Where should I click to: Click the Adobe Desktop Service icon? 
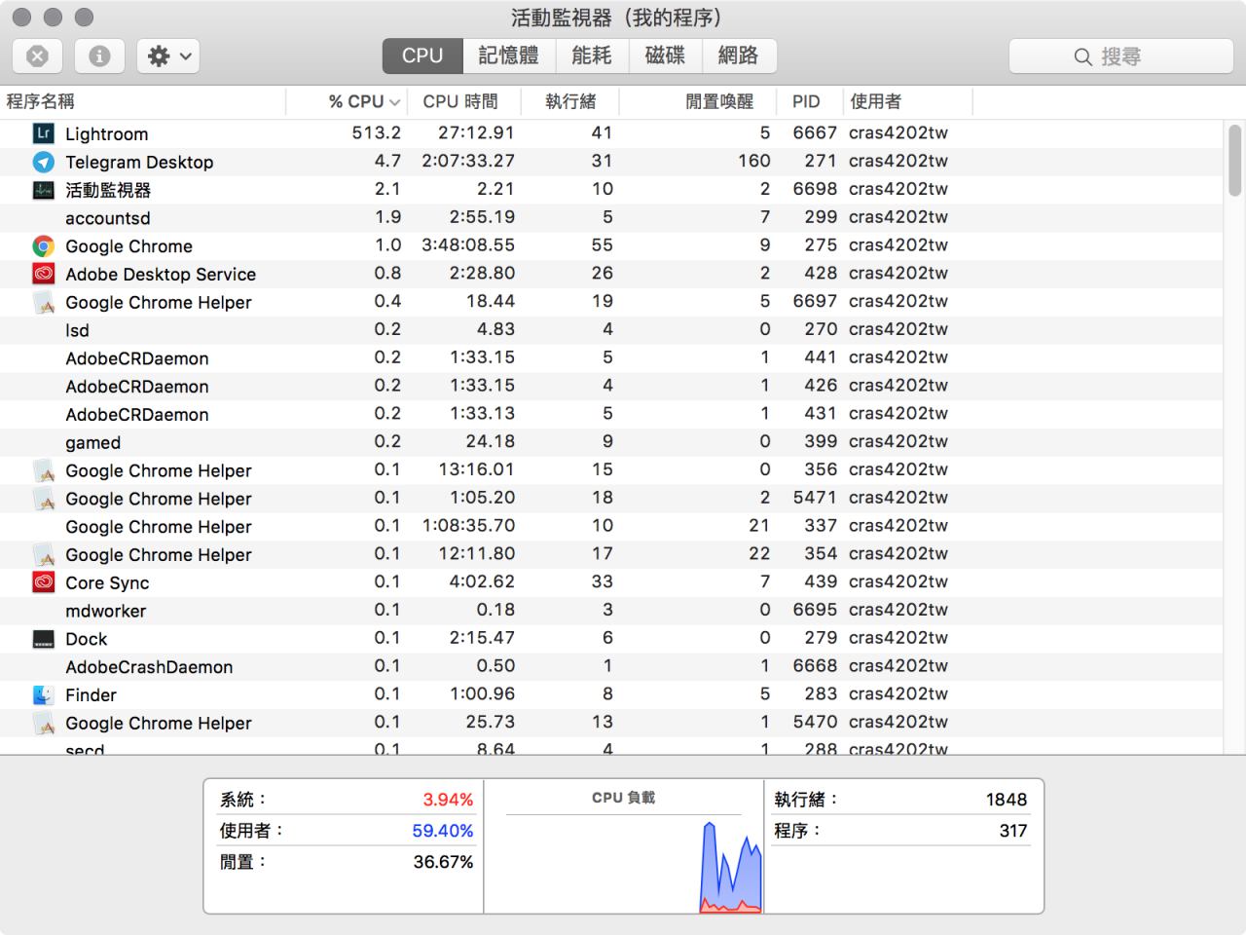tap(43, 275)
